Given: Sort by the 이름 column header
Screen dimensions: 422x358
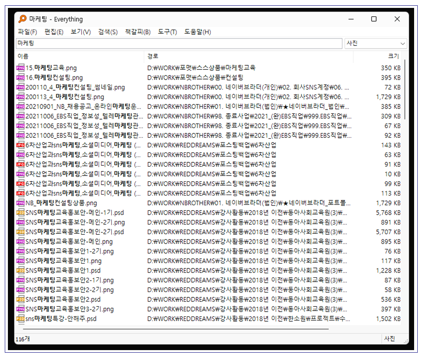Looking at the screenshot, I should tap(80, 56).
